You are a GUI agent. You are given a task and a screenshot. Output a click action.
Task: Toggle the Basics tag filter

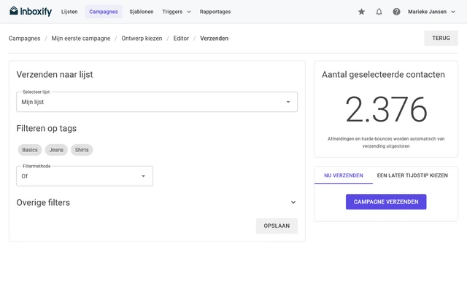tap(30, 150)
